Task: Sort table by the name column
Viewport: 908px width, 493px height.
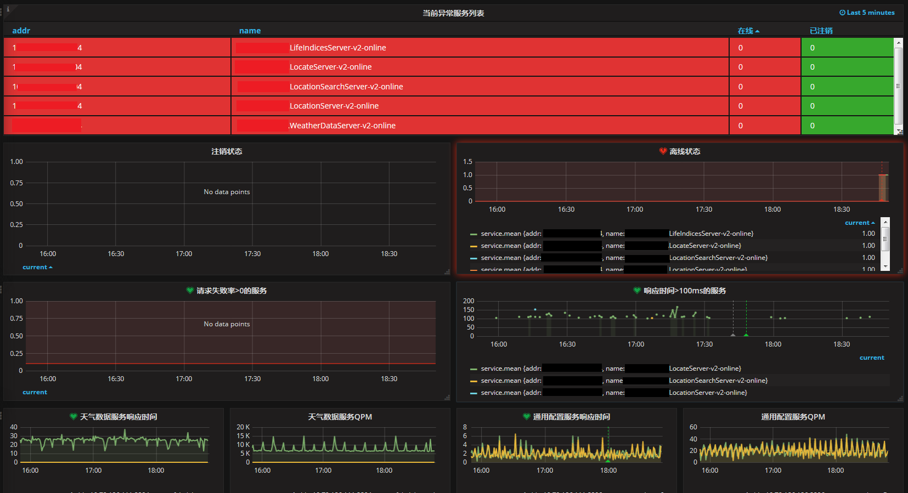Action: (x=250, y=31)
